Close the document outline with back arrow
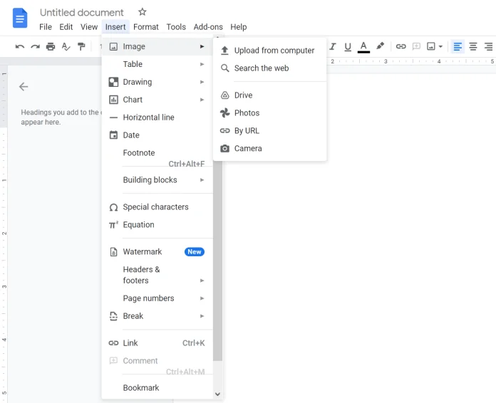This screenshot has height=403, width=496. [x=24, y=87]
